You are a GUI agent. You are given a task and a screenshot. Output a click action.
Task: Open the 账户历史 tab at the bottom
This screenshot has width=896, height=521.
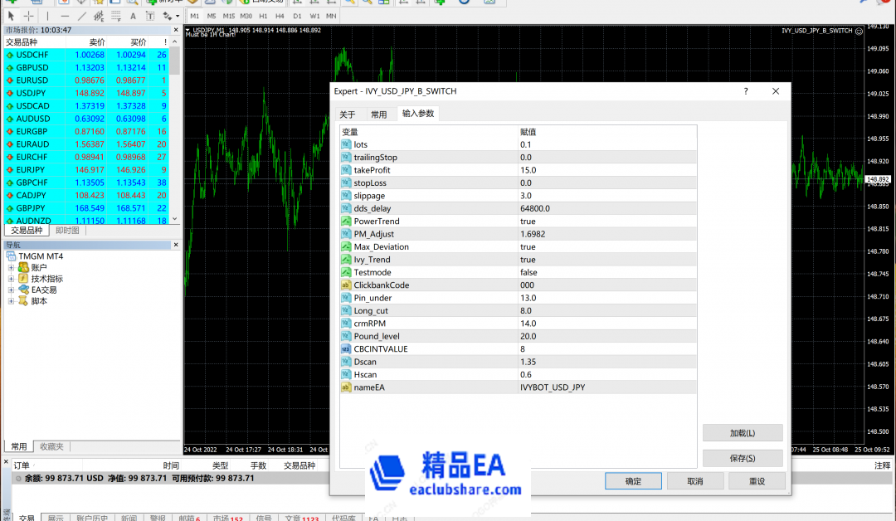click(x=91, y=517)
